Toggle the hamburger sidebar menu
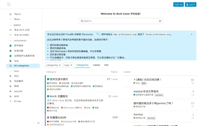The width and height of the screenshot is (202, 126). [9, 4]
